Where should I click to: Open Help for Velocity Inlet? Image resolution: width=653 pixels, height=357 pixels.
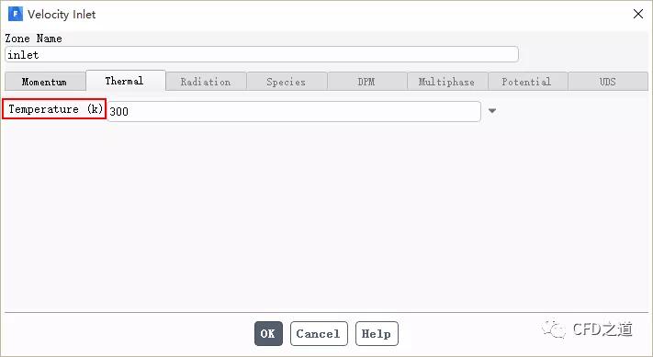(377, 333)
